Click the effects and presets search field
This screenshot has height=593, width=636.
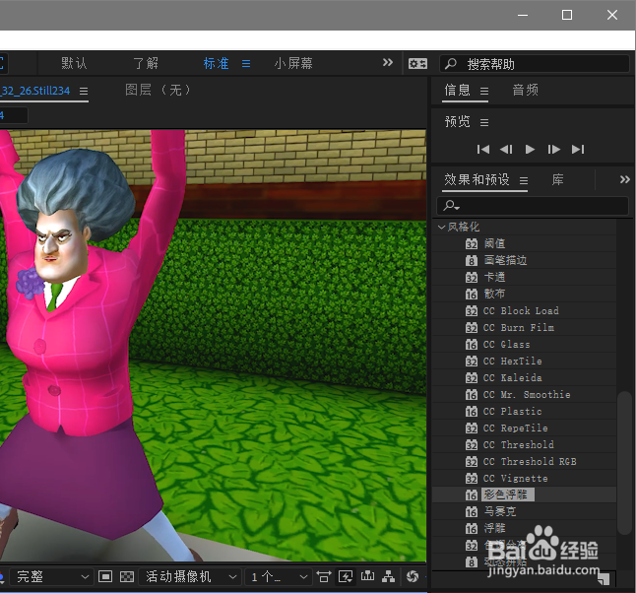533,206
